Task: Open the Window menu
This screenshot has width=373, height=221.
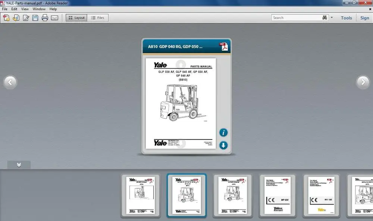Action: point(39,9)
